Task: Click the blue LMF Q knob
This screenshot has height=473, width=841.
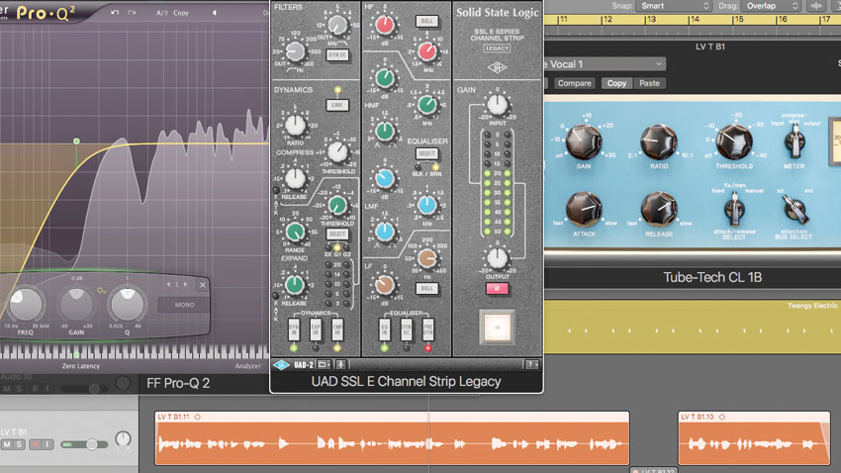Action: (x=385, y=232)
